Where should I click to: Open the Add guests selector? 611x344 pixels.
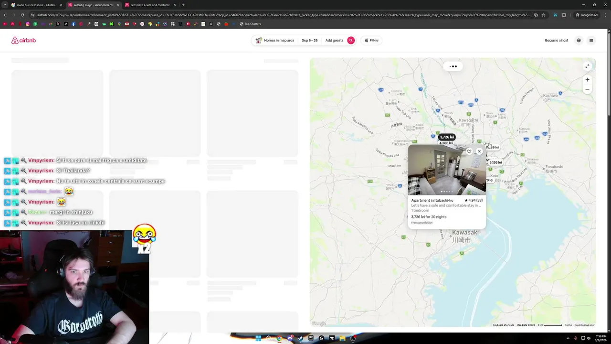(x=334, y=40)
